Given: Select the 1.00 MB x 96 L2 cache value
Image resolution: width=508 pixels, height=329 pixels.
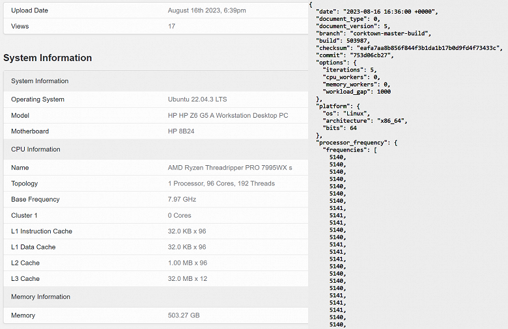Looking at the screenshot, I should coord(187,263).
